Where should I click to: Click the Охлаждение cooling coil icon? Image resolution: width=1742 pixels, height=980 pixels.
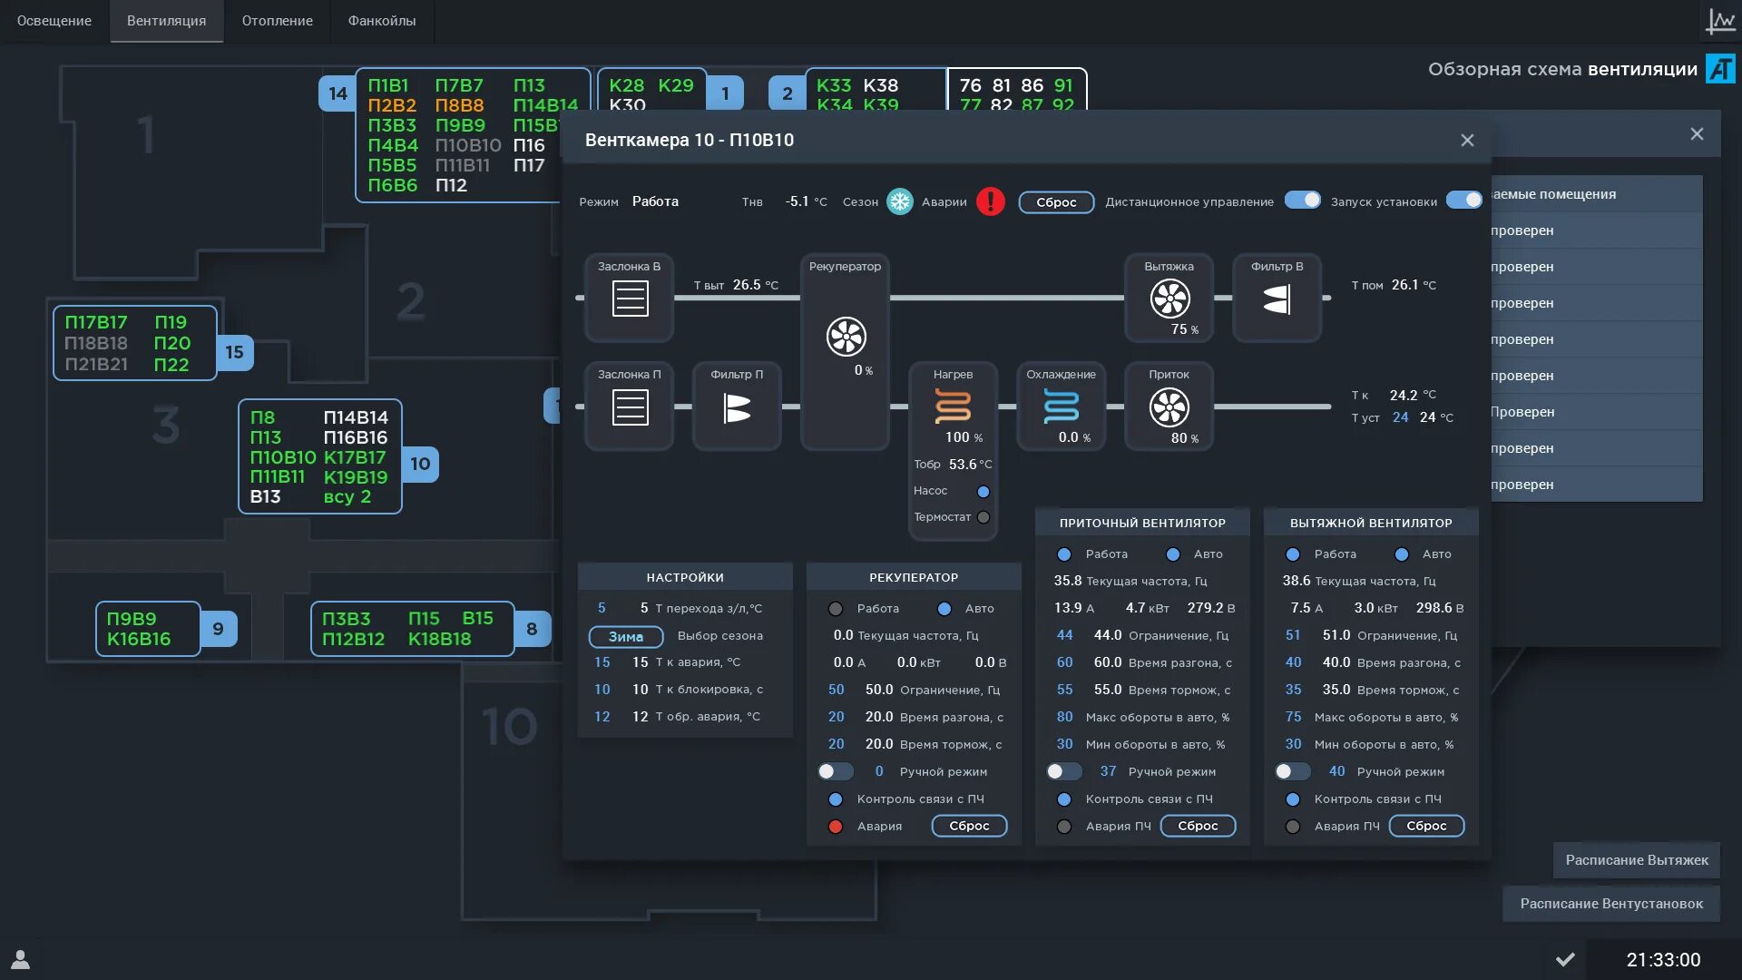click(x=1061, y=407)
